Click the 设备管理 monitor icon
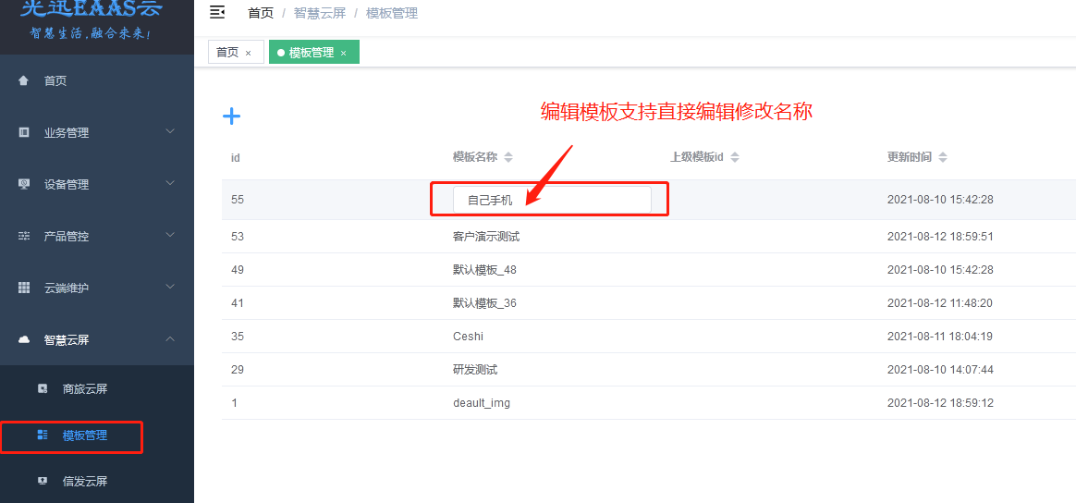The image size is (1076, 503). click(x=24, y=184)
